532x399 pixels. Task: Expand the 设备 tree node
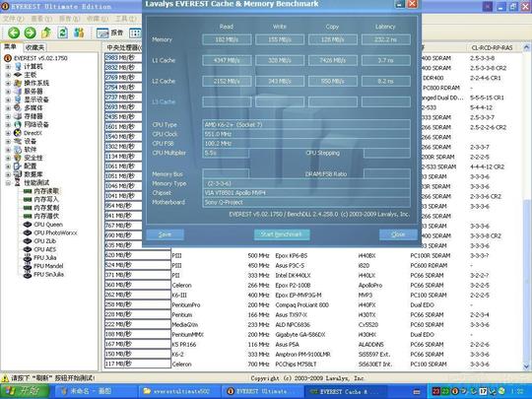tap(8, 141)
